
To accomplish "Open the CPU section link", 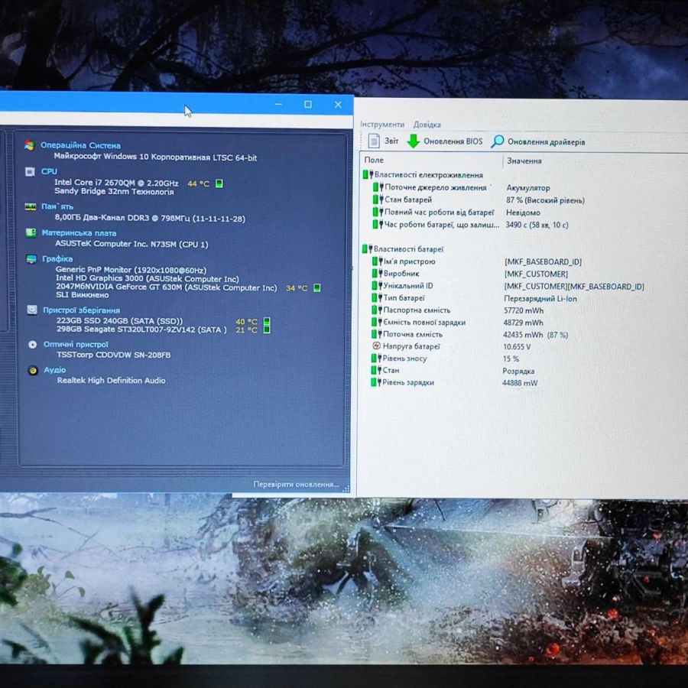I will coord(49,171).
